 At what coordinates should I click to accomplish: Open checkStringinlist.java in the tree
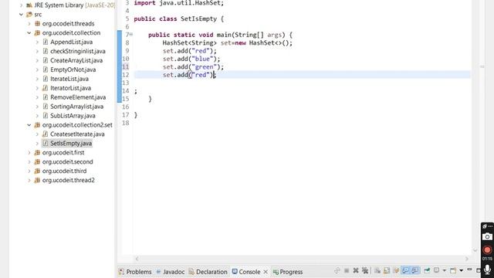click(77, 51)
